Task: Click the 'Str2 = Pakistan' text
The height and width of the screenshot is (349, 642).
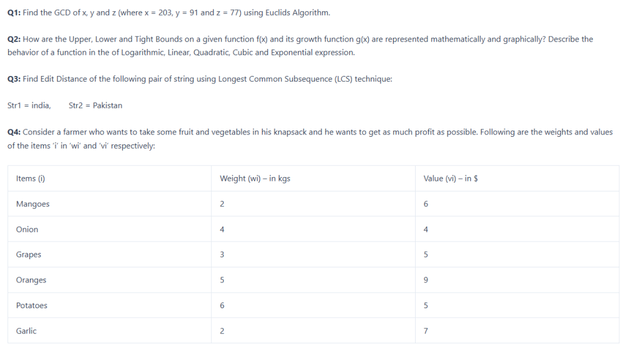Action: pyautogui.click(x=95, y=105)
